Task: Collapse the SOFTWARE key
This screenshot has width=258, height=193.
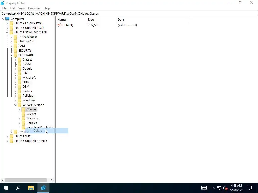Action: (11, 55)
